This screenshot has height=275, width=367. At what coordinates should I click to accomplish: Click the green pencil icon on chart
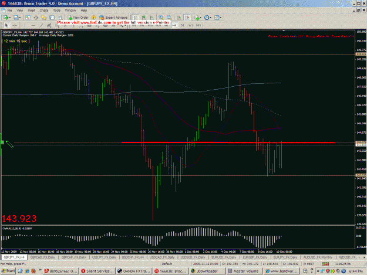pos(9,144)
